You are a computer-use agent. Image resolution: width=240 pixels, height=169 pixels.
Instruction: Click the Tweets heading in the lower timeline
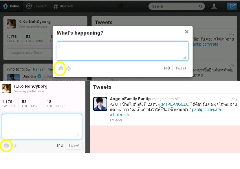[x=102, y=87]
